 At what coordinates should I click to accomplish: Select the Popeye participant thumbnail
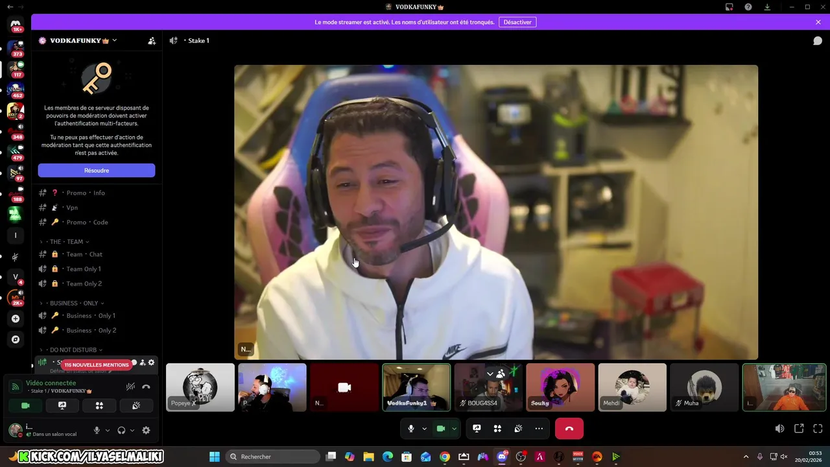[200, 387]
